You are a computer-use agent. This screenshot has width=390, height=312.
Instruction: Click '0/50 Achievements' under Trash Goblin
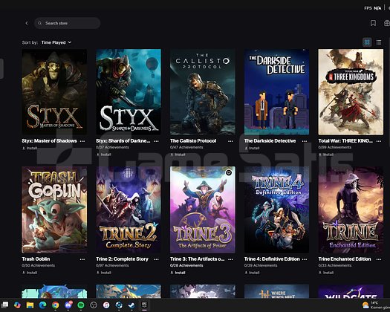pos(39,265)
